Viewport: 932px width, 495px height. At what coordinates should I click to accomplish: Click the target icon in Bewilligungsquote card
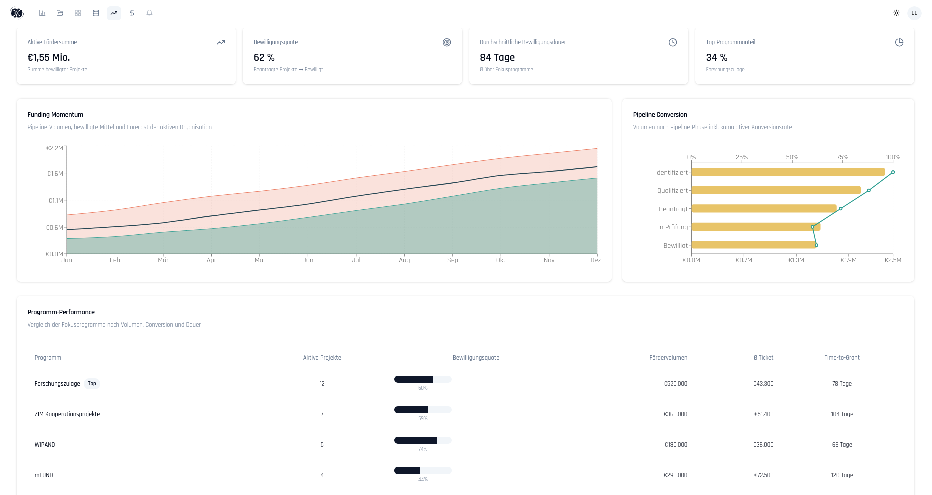pyautogui.click(x=447, y=43)
